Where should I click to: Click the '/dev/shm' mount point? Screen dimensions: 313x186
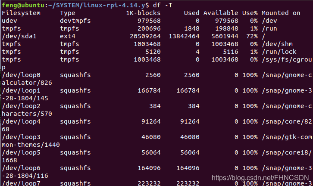(277, 44)
